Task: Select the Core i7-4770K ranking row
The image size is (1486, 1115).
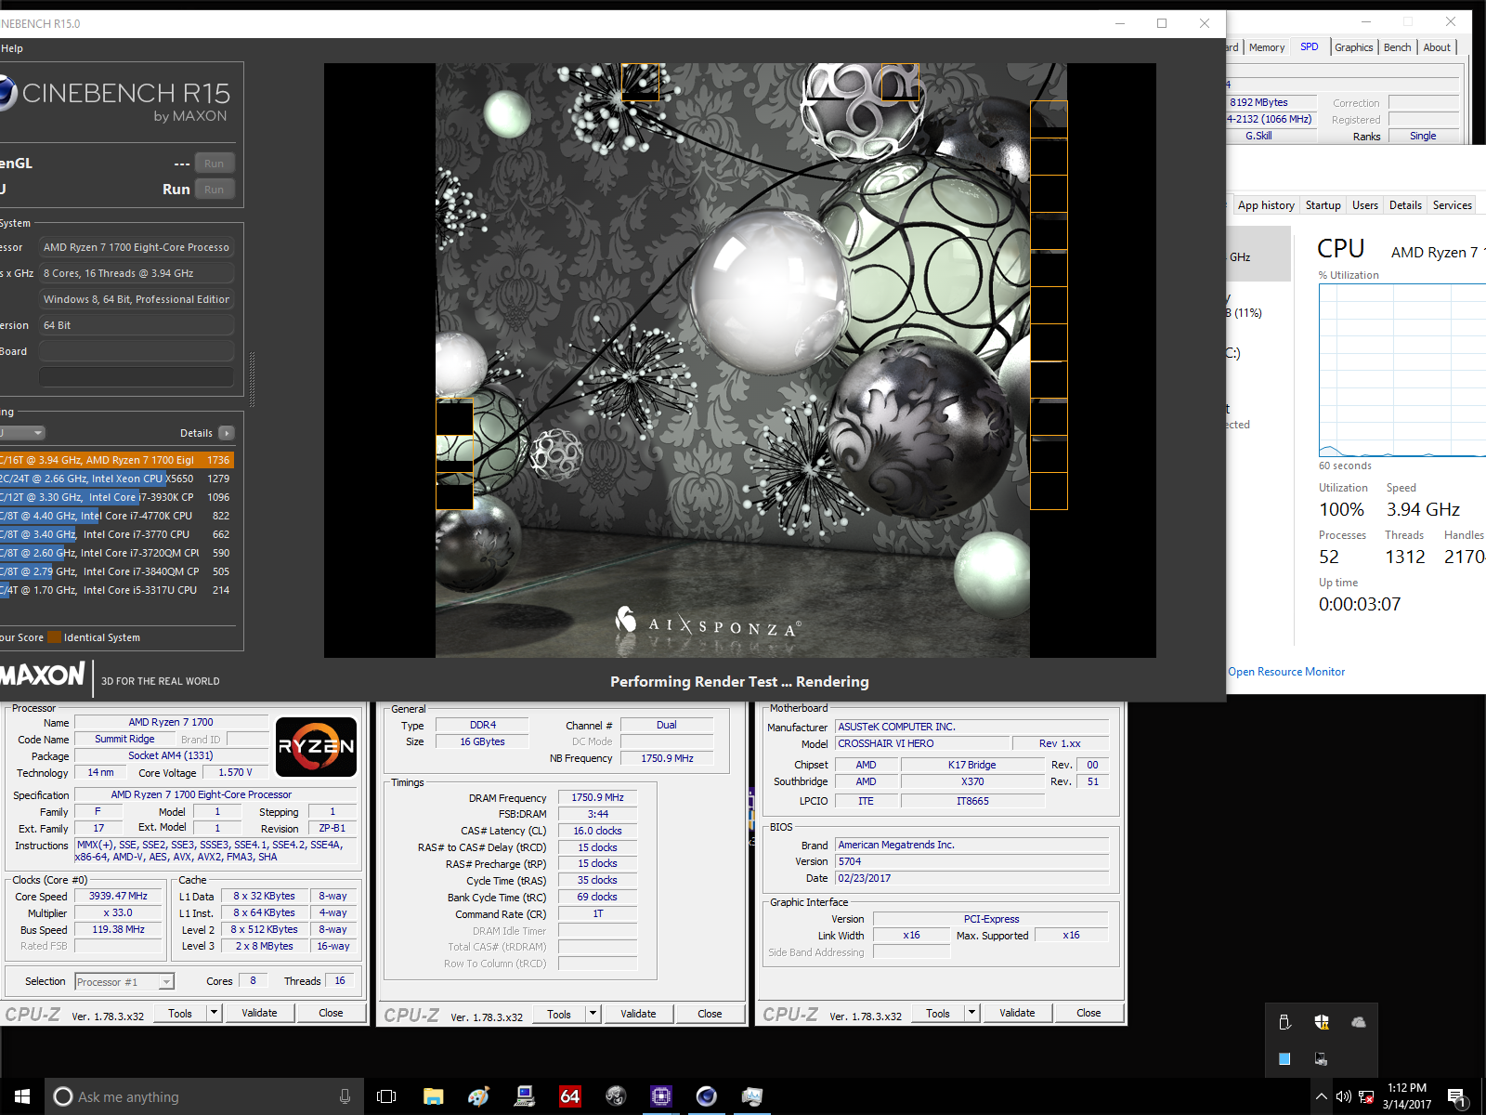Action: pyautogui.click(x=116, y=516)
